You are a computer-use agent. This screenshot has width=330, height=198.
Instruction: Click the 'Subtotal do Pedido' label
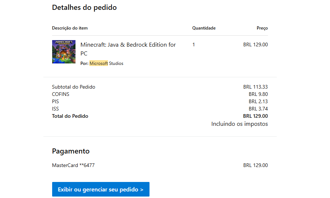click(x=73, y=87)
